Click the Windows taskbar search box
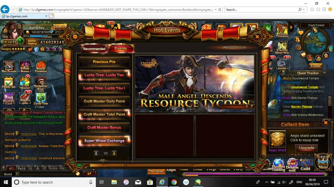 [52, 182]
